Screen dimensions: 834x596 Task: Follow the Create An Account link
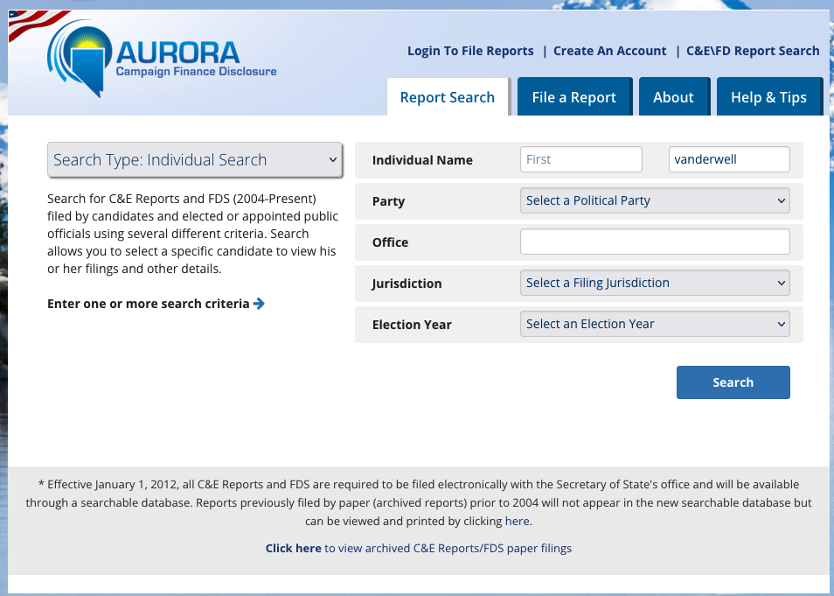(x=609, y=51)
